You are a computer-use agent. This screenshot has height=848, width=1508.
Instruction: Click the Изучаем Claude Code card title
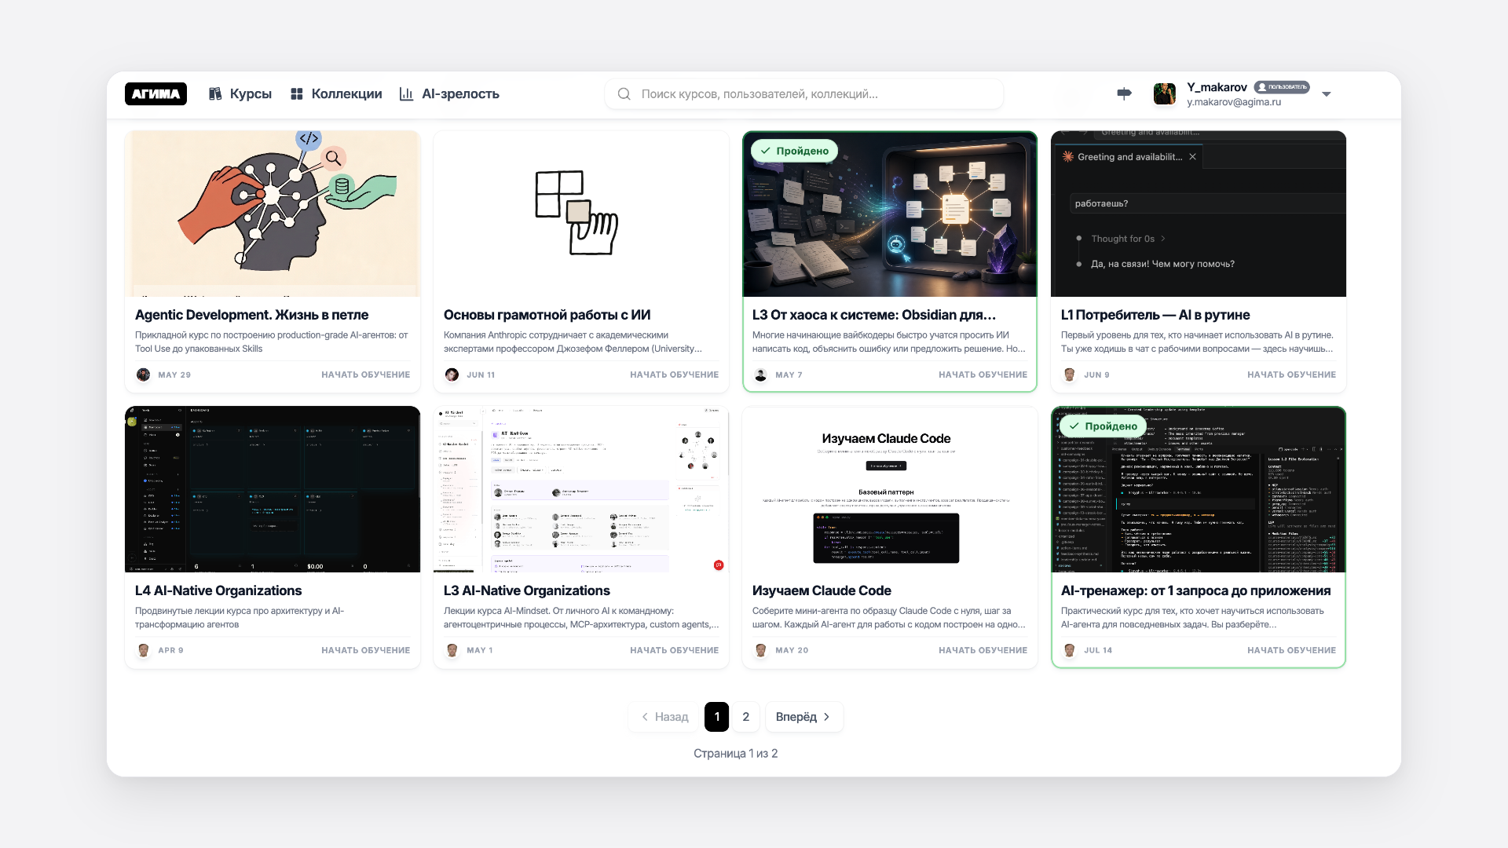[822, 590]
